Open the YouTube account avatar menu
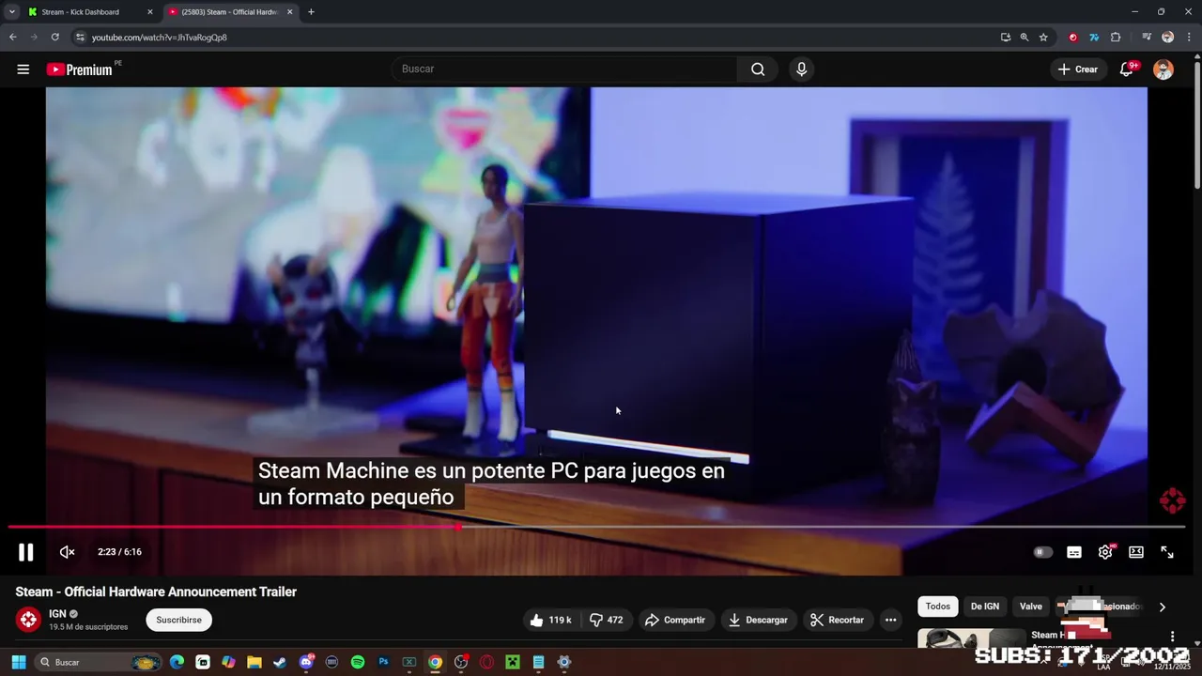Screen dimensions: 1202x676 [1163, 69]
